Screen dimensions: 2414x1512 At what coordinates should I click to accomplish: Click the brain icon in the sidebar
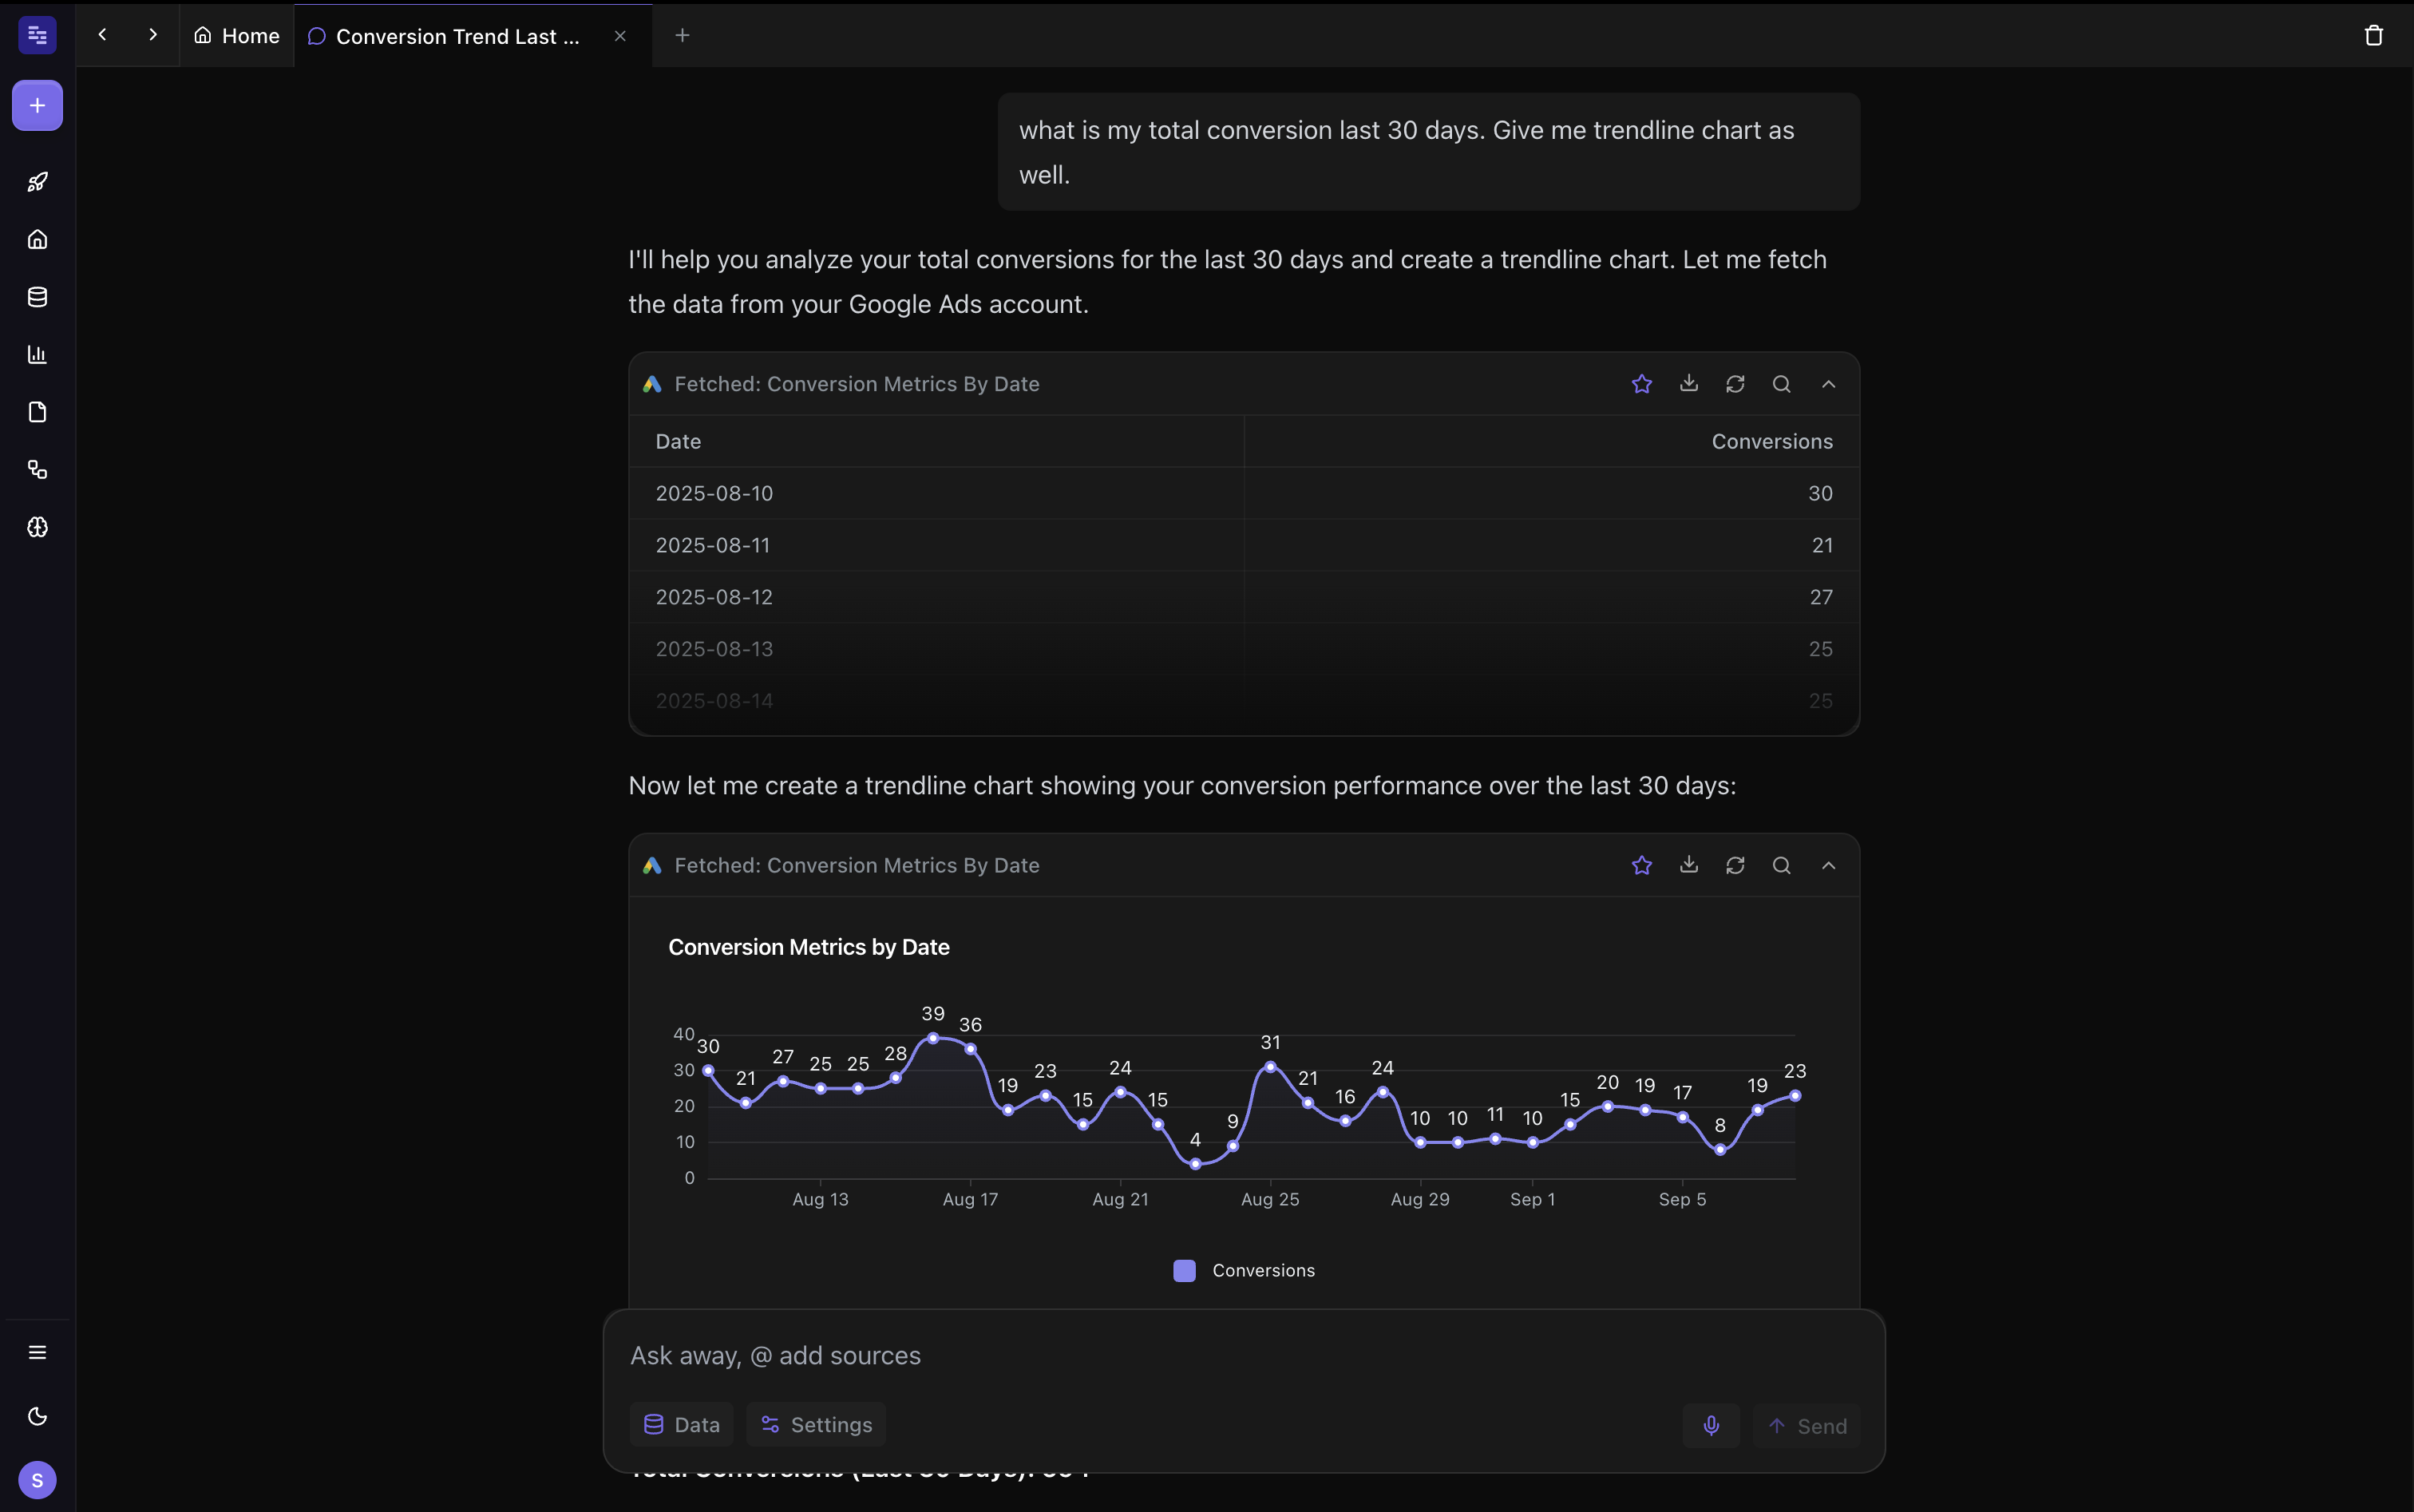[x=37, y=528]
